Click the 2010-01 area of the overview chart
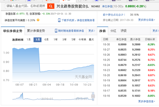Screen dimensions: 159x107 click(x=47, y=99)
